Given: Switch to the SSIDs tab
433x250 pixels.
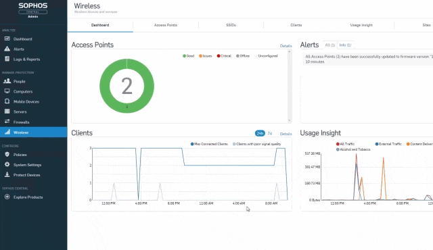Looking at the screenshot, I should [x=231, y=25].
